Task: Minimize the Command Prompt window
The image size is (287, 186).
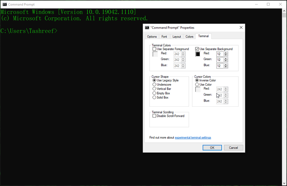Action: pyautogui.click(x=256, y=5)
